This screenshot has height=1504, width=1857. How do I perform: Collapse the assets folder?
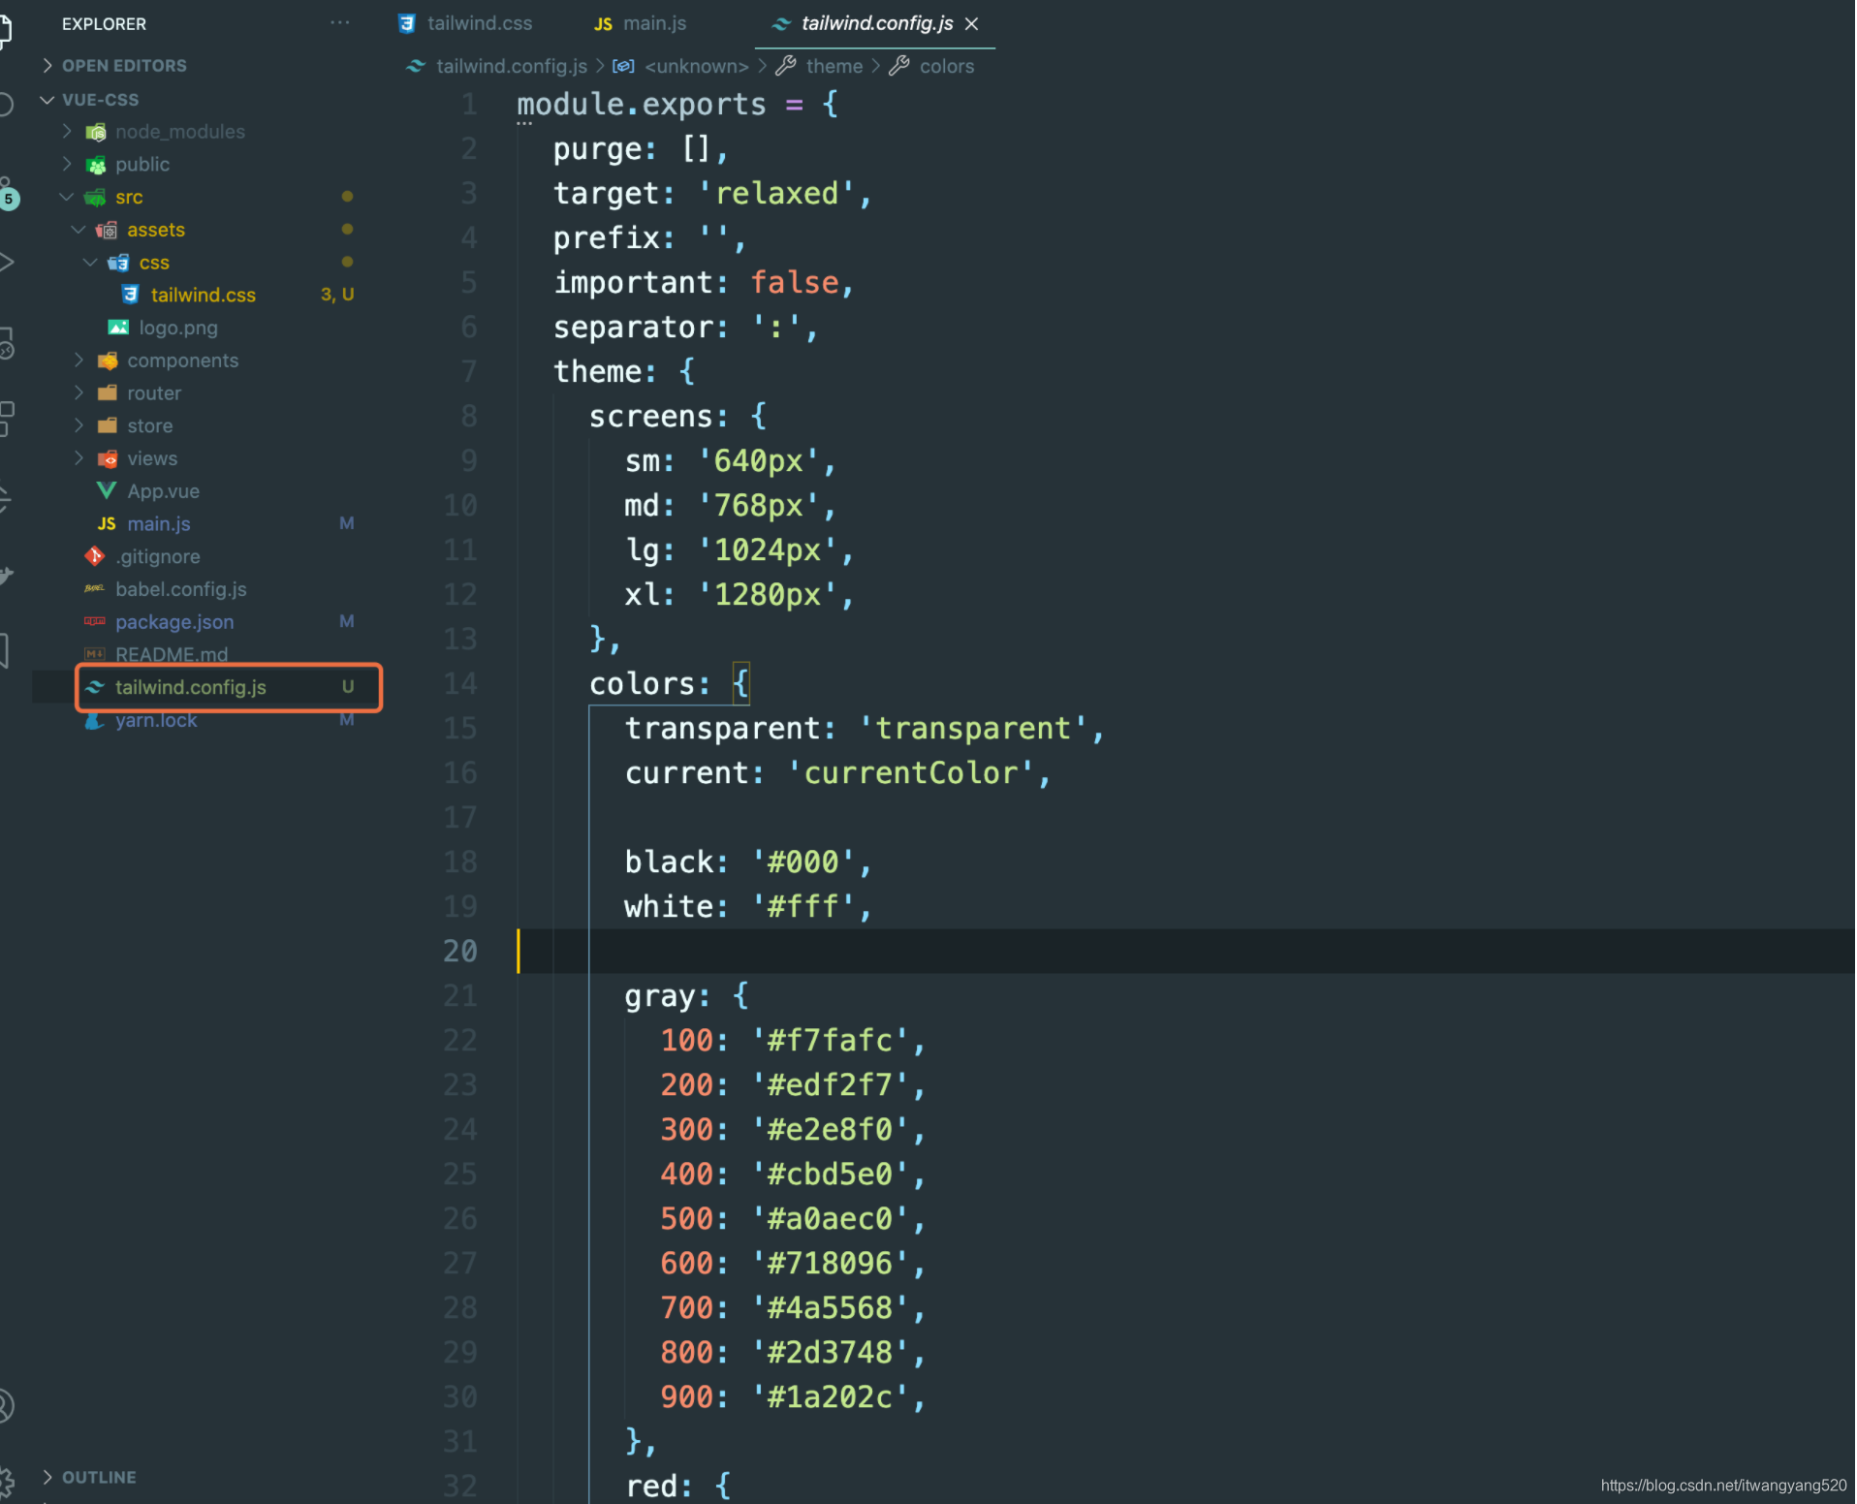[79, 230]
